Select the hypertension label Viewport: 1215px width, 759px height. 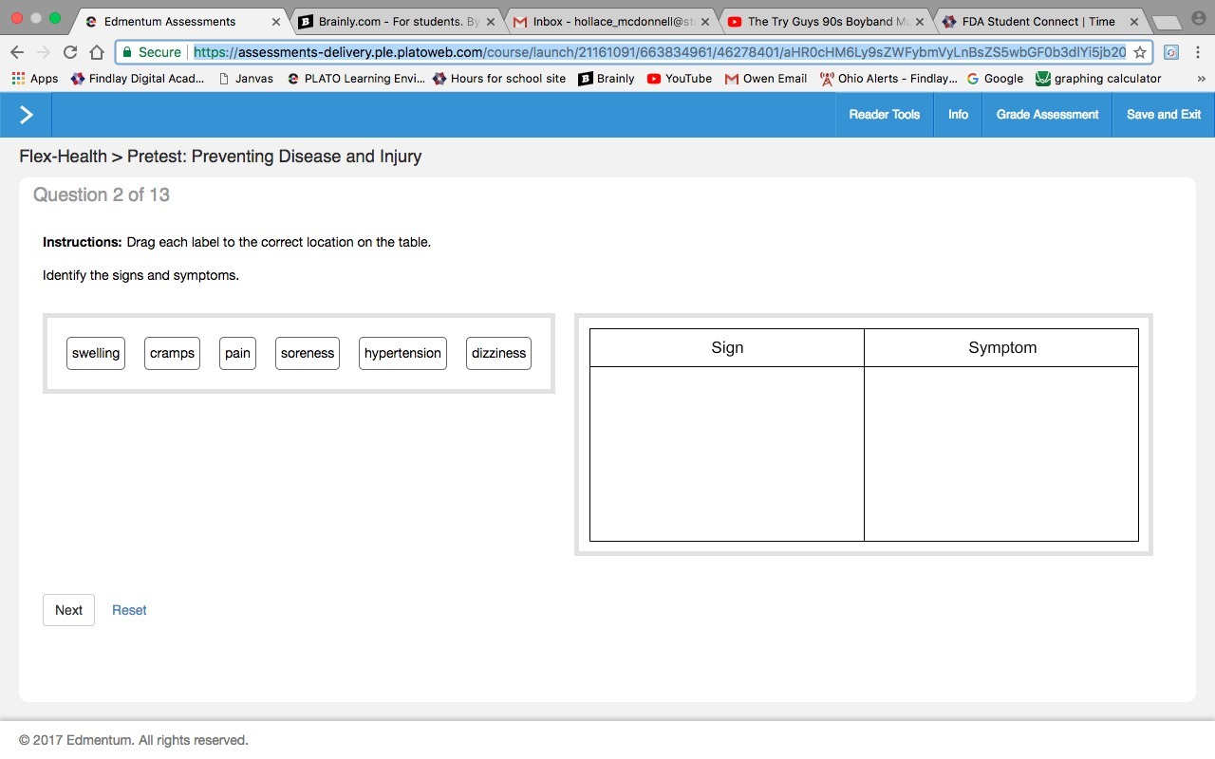tap(402, 353)
